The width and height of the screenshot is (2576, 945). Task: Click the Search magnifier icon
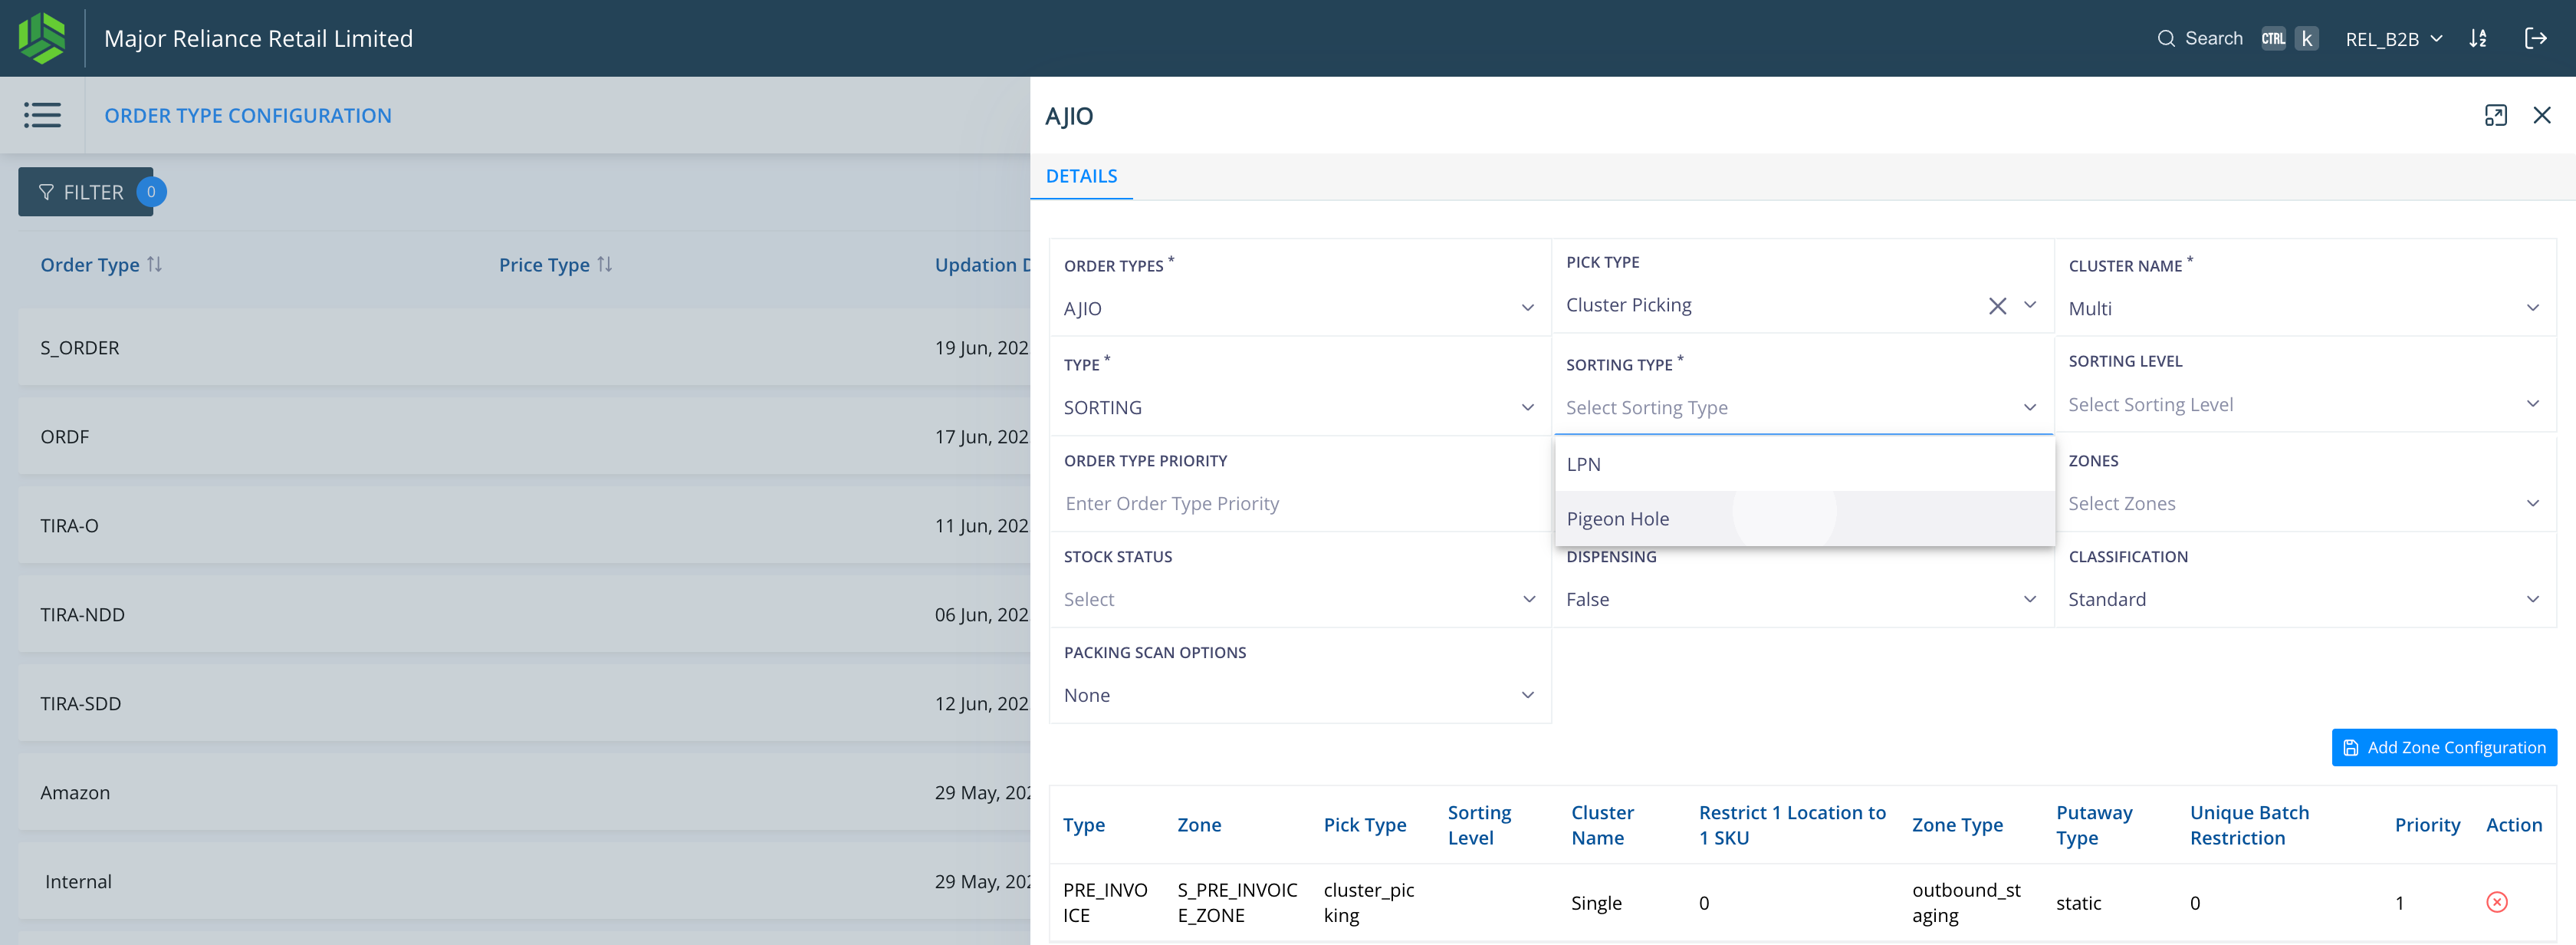coord(2166,38)
